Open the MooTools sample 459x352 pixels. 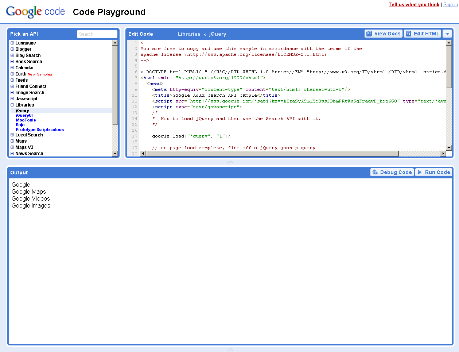(26, 120)
